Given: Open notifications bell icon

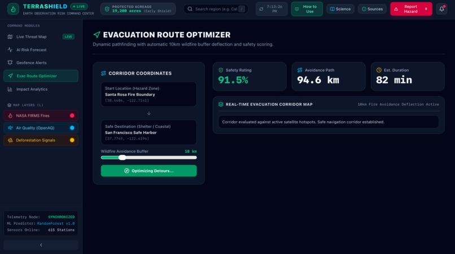Looking at the screenshot, I should tap(441, 9).
